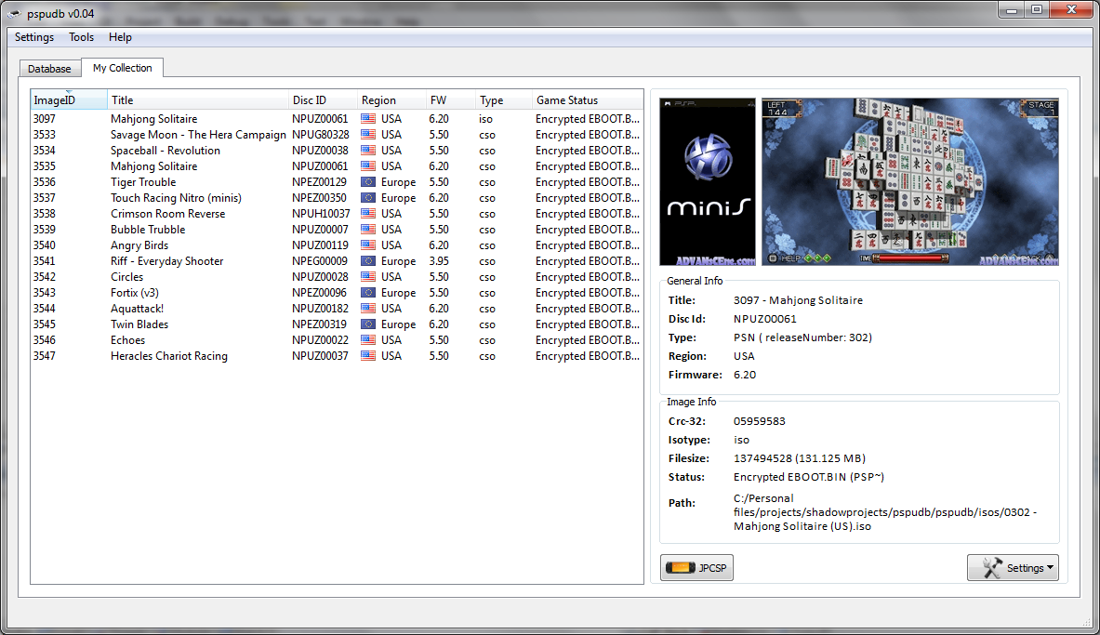
Task: Click the Filesize value 137494528
Action: click(800, 458)
